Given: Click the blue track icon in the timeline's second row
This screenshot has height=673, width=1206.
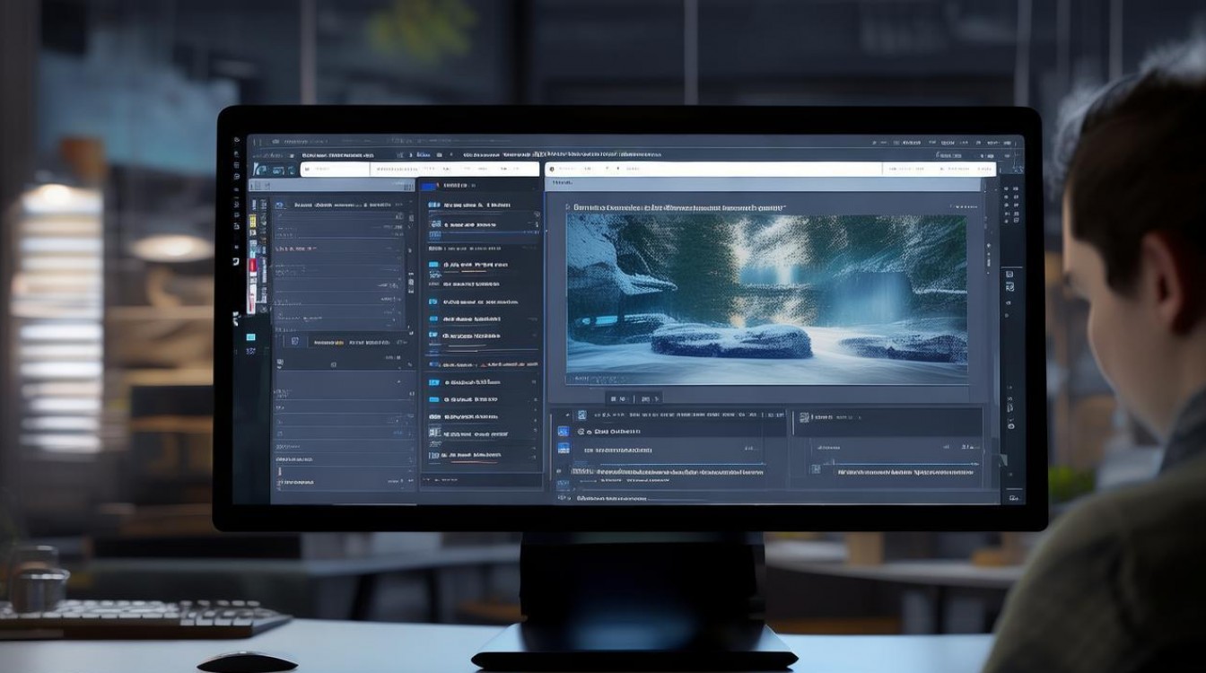Looking at the screenshot, I should 564,432.
